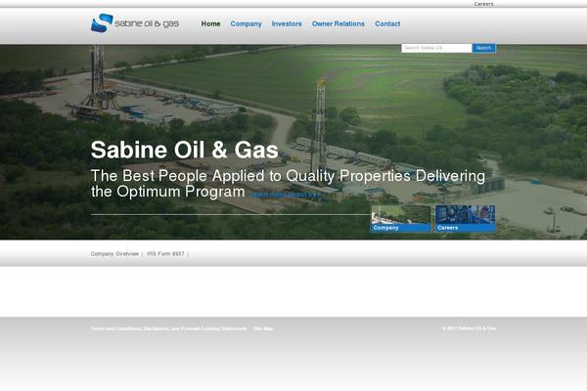Open the Company menu item
The image size is (587, 391).
point(246,23)
